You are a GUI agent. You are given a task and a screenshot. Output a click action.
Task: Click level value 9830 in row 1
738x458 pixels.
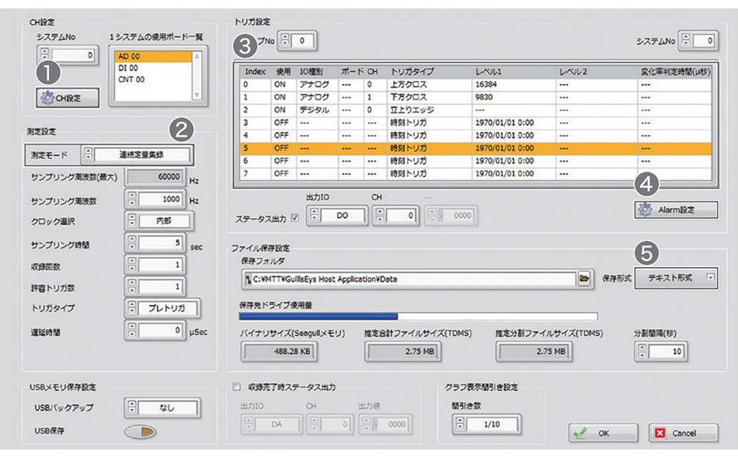484,97
